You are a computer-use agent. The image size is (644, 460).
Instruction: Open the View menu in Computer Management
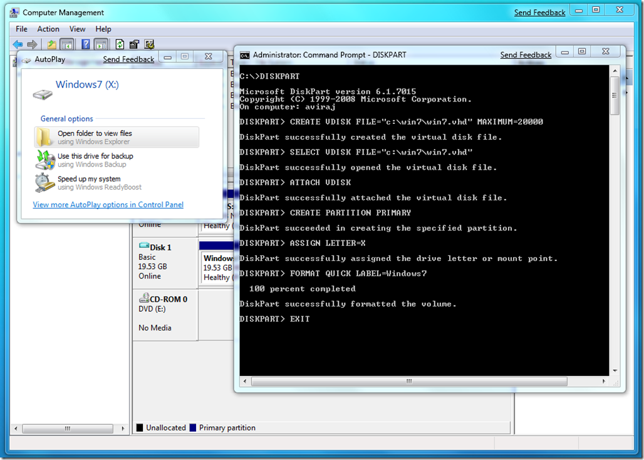77,29
